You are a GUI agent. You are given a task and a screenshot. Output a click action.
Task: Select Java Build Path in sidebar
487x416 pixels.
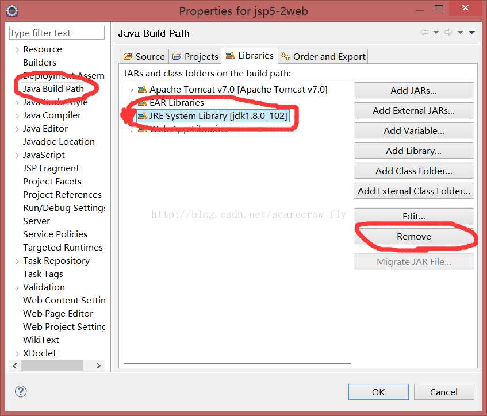[53, 89]
